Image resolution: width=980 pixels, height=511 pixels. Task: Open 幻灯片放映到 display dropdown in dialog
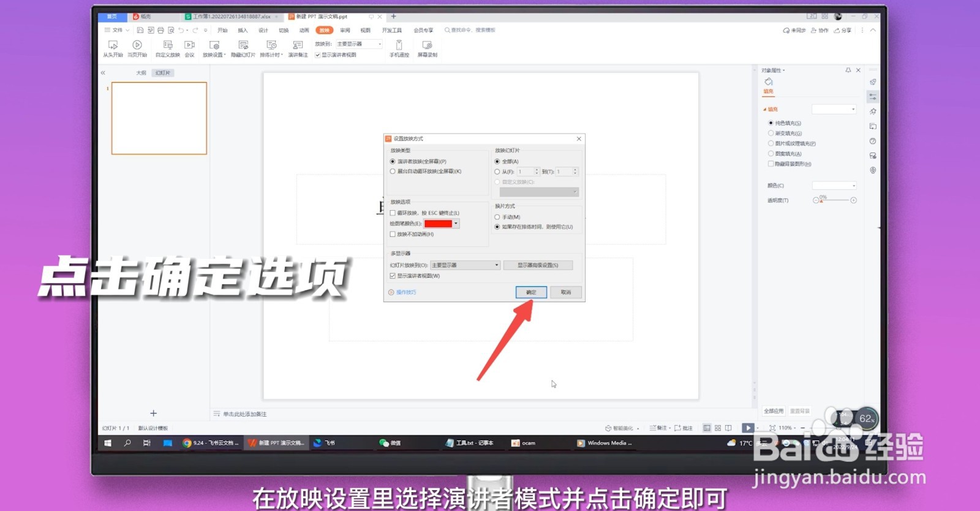(x=466, y=265)
